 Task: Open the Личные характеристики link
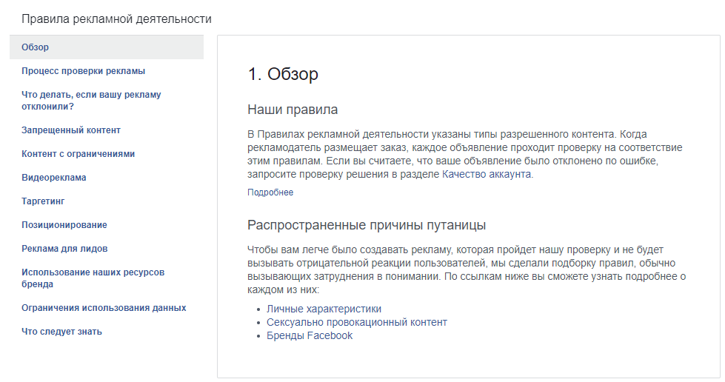tap(324, 309)
